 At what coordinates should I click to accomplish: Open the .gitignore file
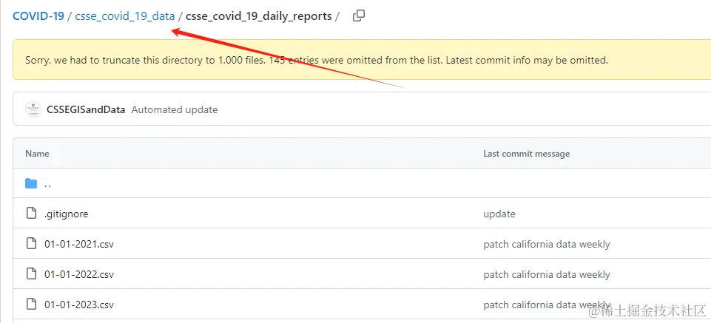pos(66,214)
